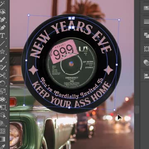Select the Type tool
The width and height of the screenshot is (149, 149).
[x=2, y=36]
